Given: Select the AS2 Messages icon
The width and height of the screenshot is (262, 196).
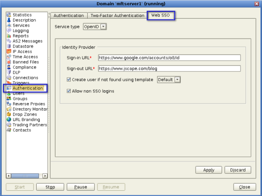Looking at the screenshot, I should click(x=9, y=41).
